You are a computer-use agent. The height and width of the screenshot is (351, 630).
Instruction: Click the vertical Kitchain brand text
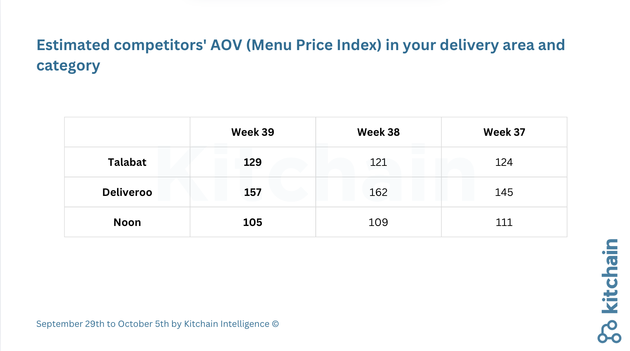point(610,276)
